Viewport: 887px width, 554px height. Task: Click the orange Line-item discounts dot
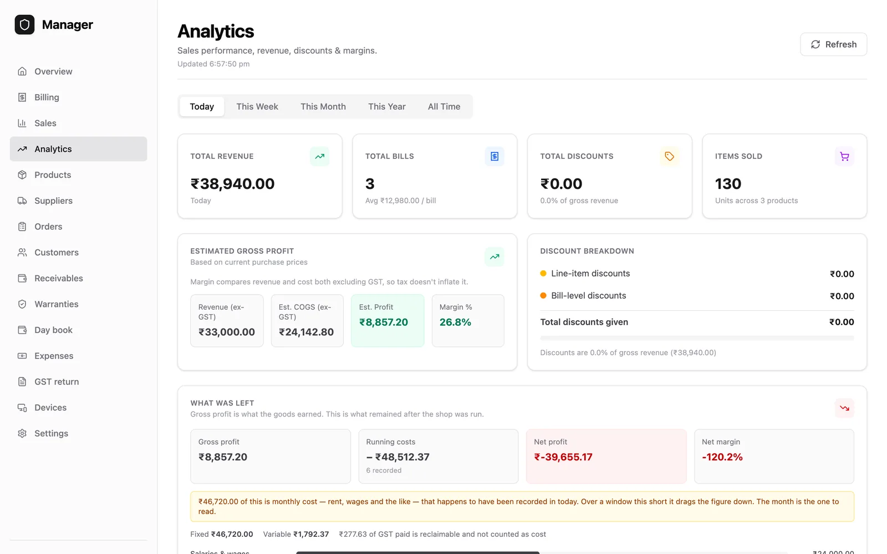pyautogui.click(x=543, y=273)
